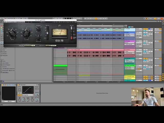Toggle the MIDI map mode switch
Viewport: 164px width, 123px height.
pyautogui.click(x=152, y=18)
